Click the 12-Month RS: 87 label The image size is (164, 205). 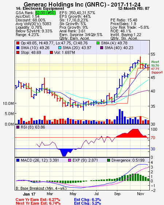134,8
